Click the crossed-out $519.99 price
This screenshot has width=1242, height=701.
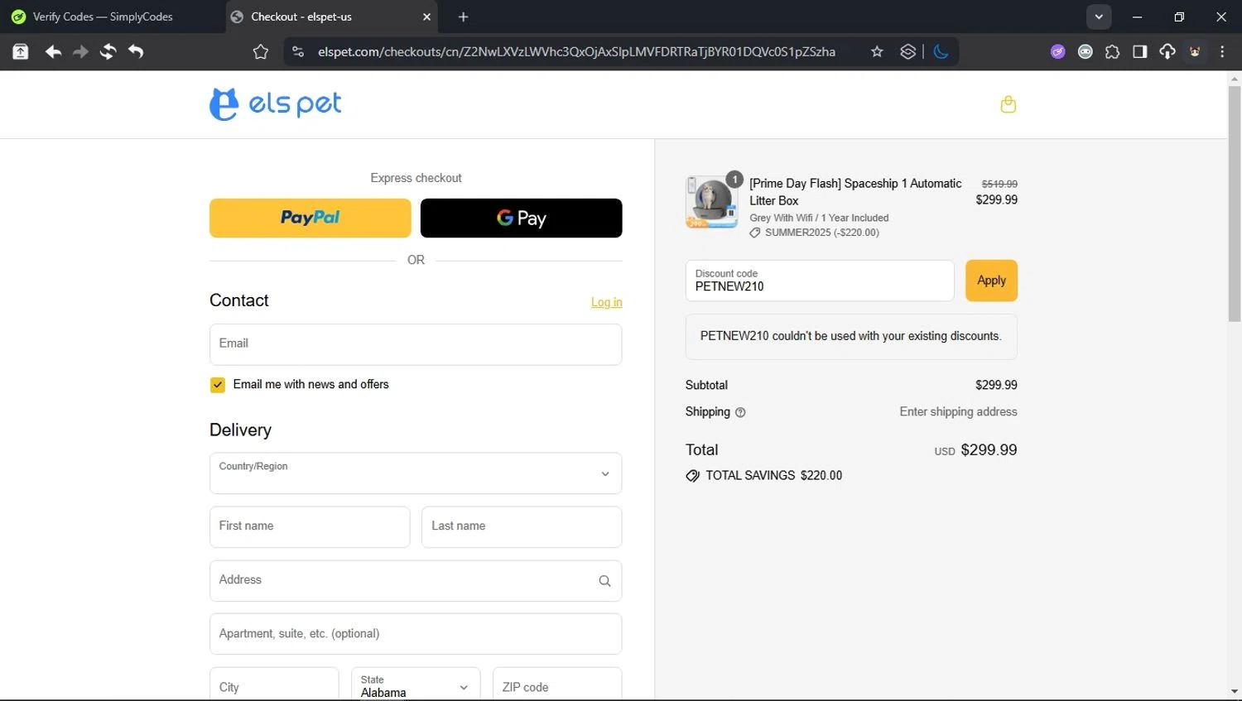point(999,184)
